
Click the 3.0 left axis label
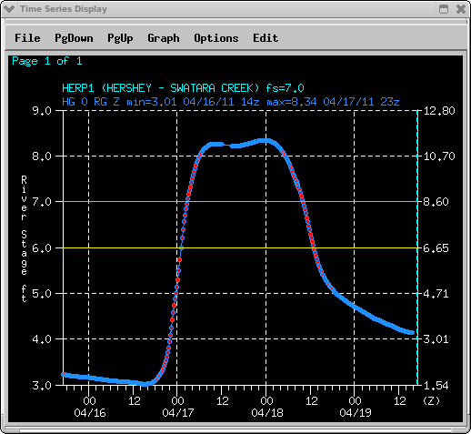(42, 386)
